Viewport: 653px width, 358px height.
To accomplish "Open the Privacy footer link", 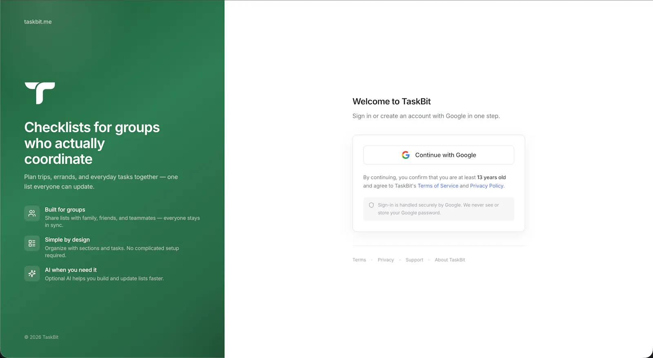I will (386, 260).
